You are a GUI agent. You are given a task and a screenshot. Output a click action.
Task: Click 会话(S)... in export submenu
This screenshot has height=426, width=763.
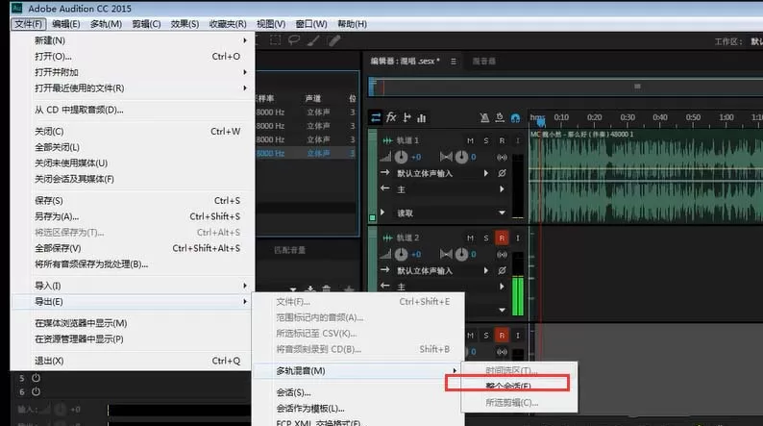pos(358,392)
